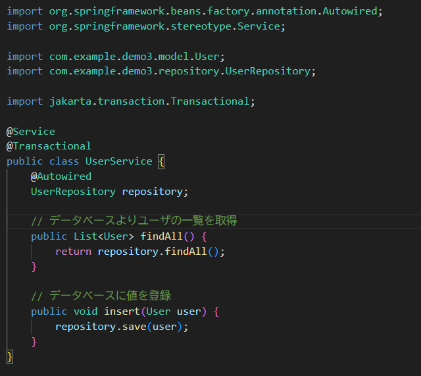This screenshot has height=376, width=421.
Task: Click the @Service annotation
Action: point(31,132)
